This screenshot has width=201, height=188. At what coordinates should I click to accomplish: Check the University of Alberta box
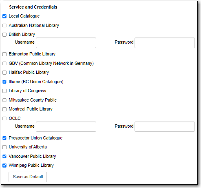(4, 147)
